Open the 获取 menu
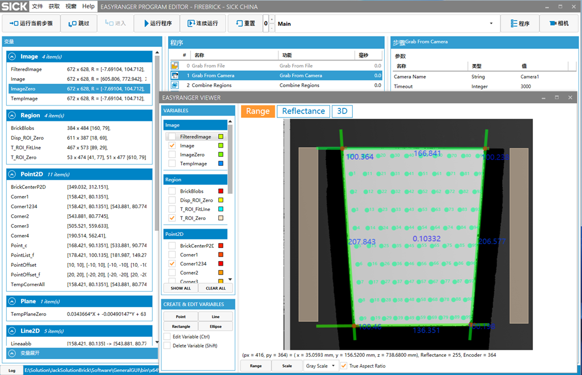582x375 pixels. [x=54, y=6]
